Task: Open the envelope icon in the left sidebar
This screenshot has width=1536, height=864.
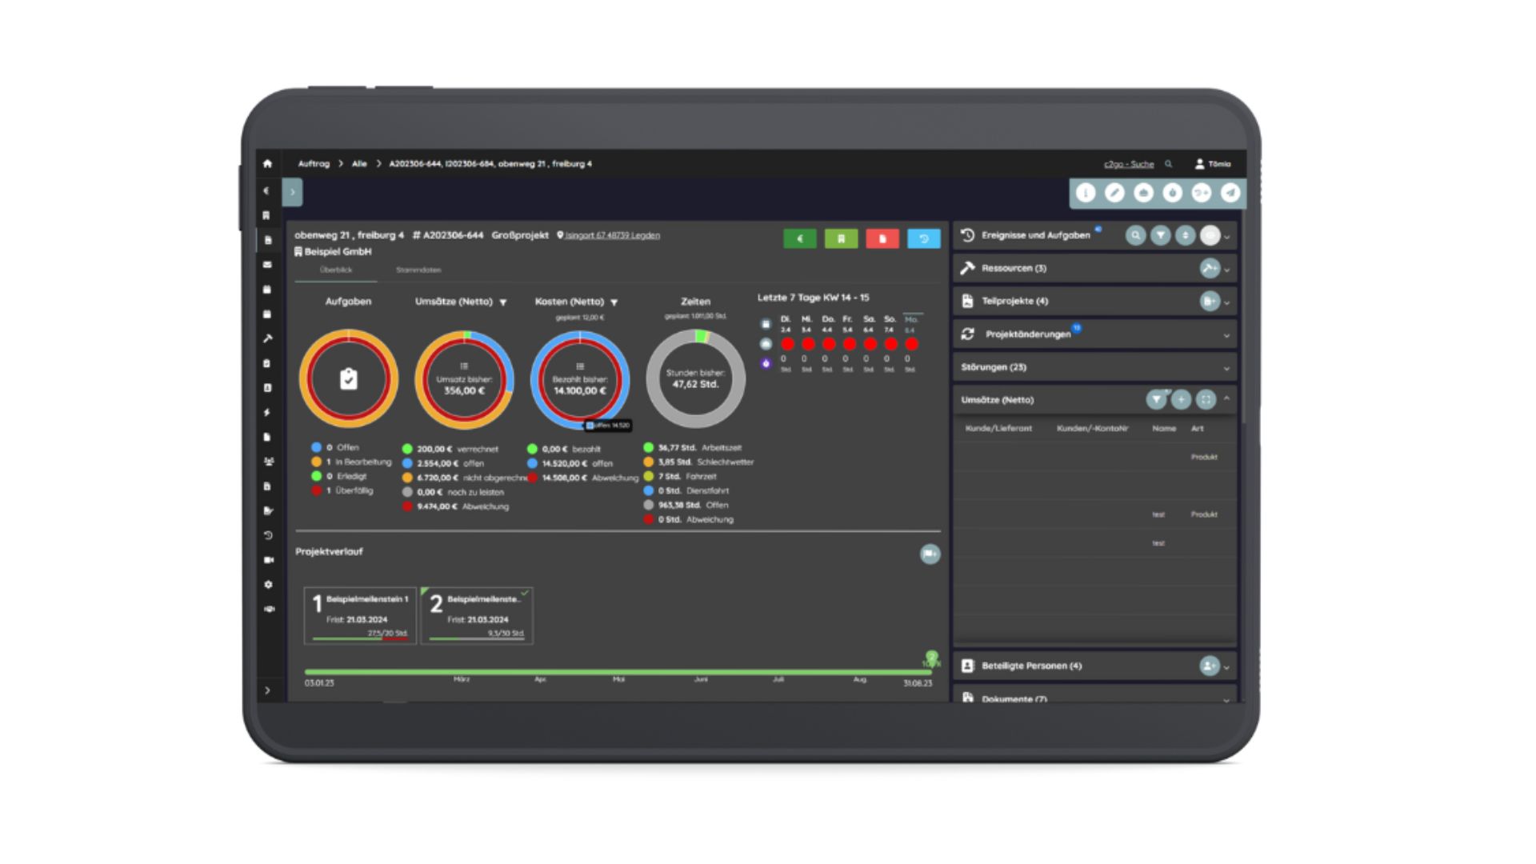Action: 267,265
